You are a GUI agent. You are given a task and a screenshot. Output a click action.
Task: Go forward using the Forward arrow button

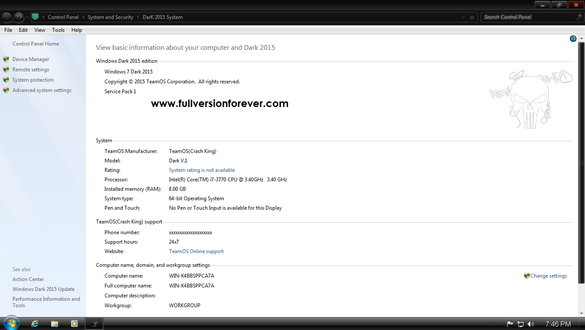18,17
